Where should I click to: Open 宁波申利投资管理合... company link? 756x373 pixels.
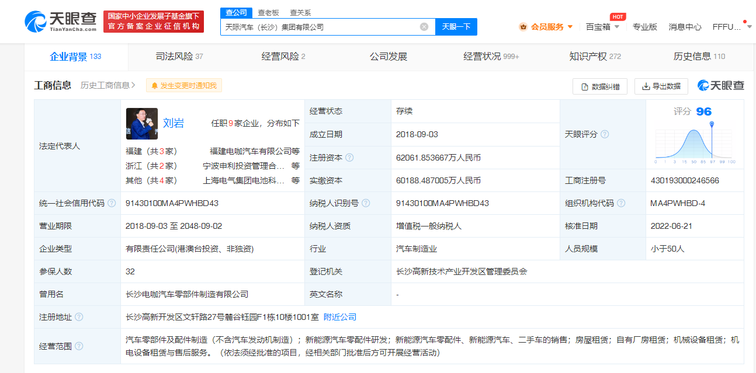point(244,166)
